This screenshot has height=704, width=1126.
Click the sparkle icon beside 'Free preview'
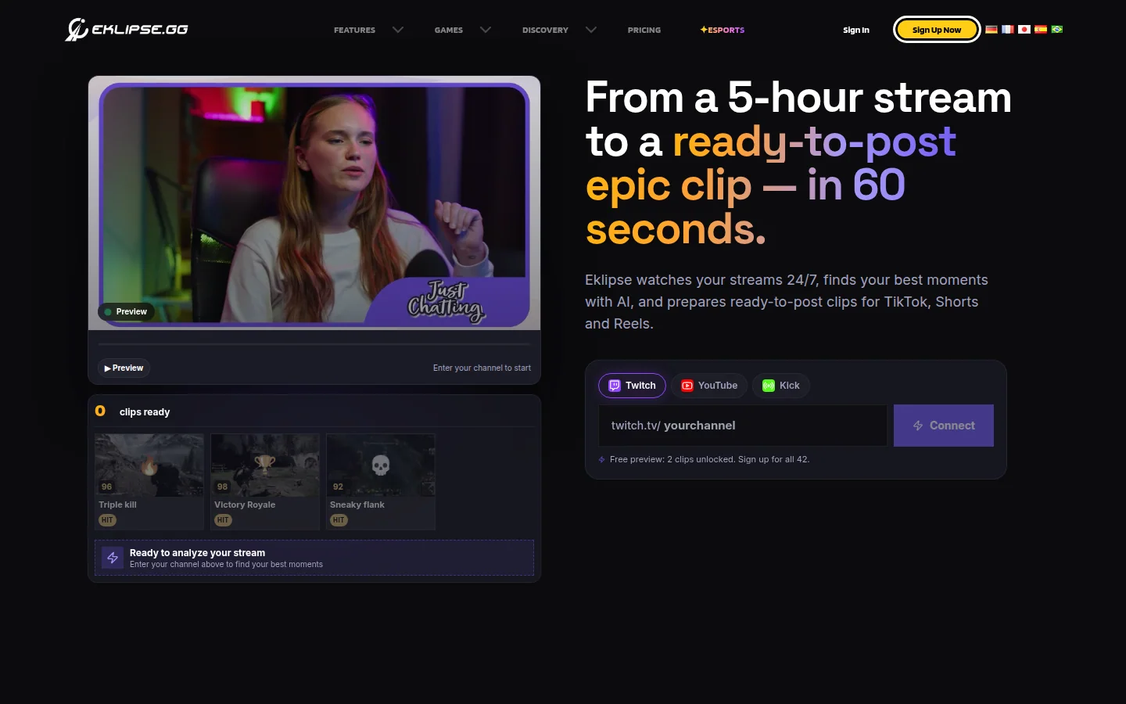click(x=602, y=460)
